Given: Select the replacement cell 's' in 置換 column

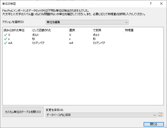Looking at the screenshot, I should pyautogui.click(x=70, y=39).
